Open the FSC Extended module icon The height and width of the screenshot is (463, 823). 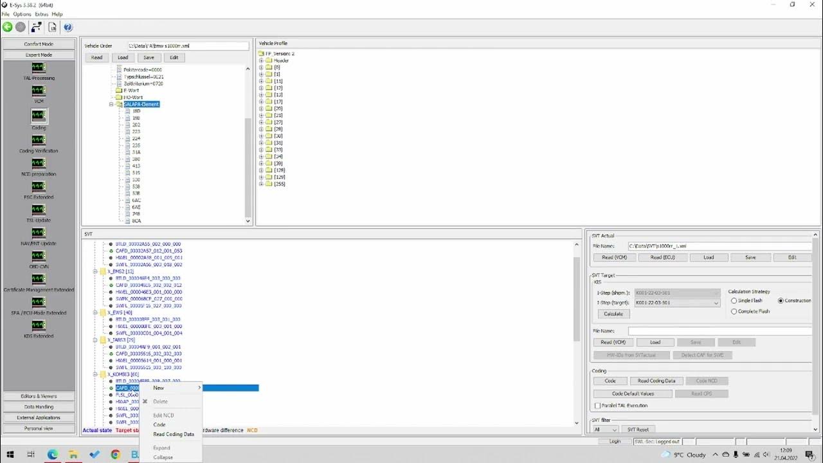coord(39,186)
